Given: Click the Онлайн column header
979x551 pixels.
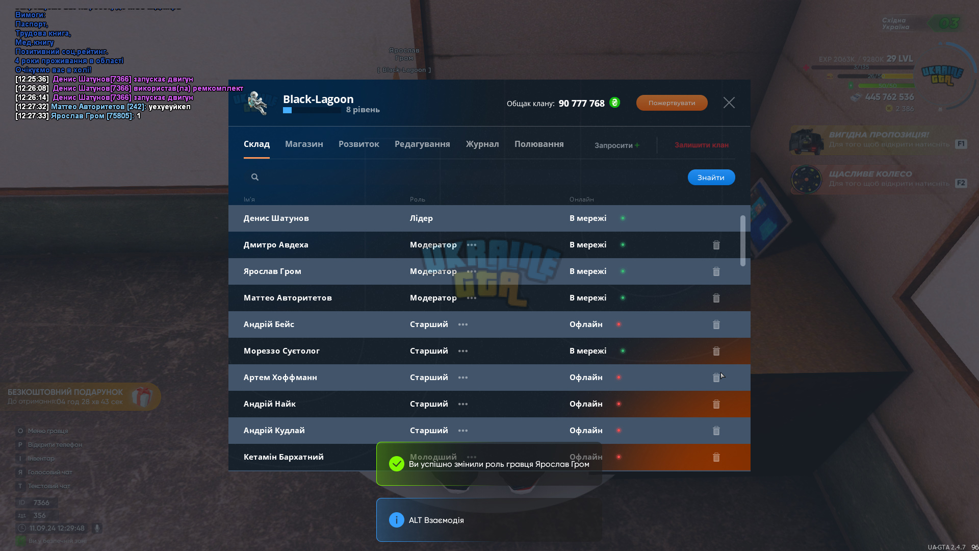Looking at the screenshot, I should click(x=581, y=199).
